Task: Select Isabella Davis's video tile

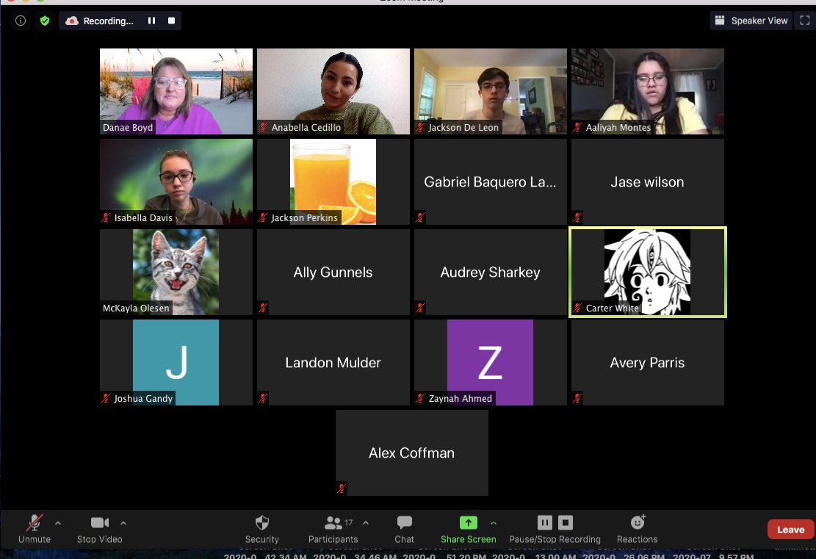Action: (176, 181)
